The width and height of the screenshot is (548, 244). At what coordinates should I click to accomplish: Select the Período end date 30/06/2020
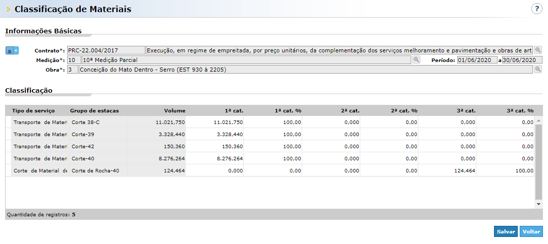point(522,60)
